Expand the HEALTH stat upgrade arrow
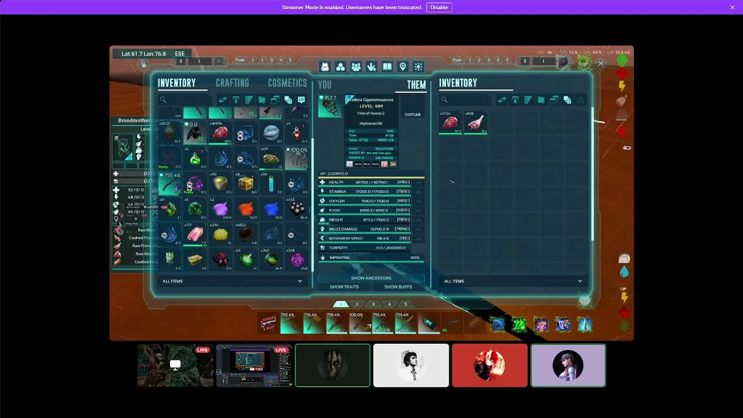Image resolution: width=743 pixels, height=418 pixels. point(418,182)
